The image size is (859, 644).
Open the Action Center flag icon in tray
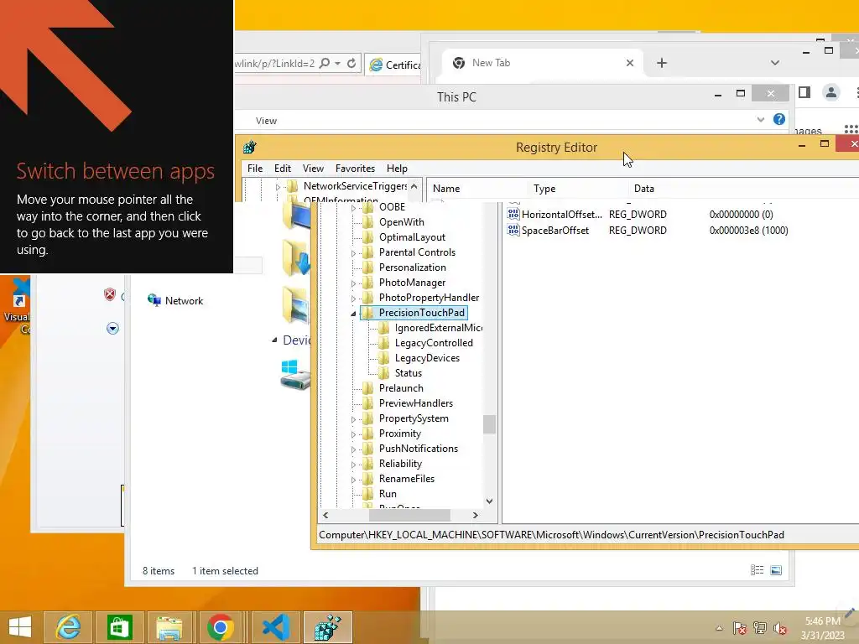[x=739, y=628]
